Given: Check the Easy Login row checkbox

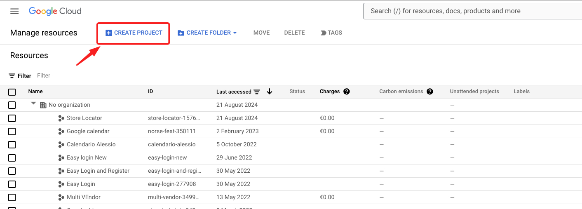Looking at the screenshot, I should [12, 184].
